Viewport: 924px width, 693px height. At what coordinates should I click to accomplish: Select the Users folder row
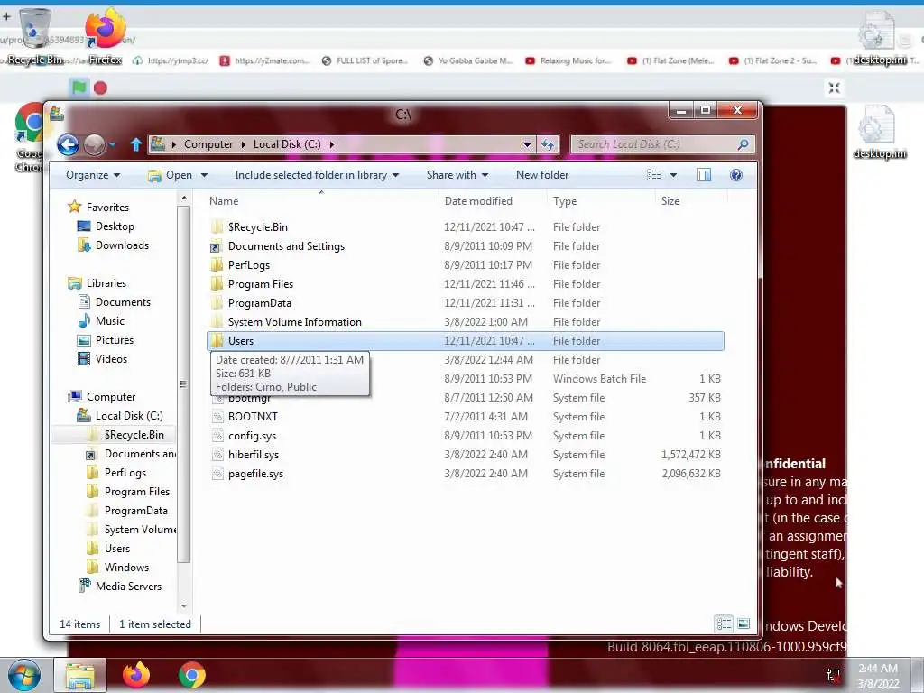click(466, 340)
